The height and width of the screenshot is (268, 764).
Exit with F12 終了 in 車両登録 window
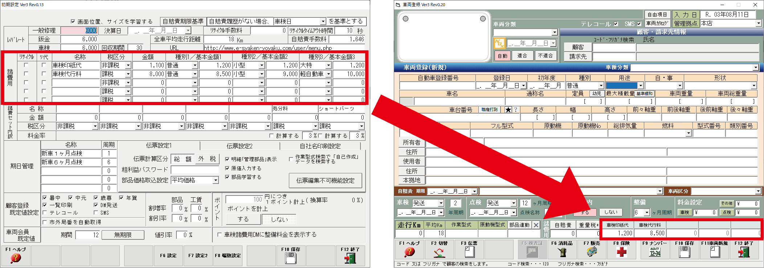(744, 249)
